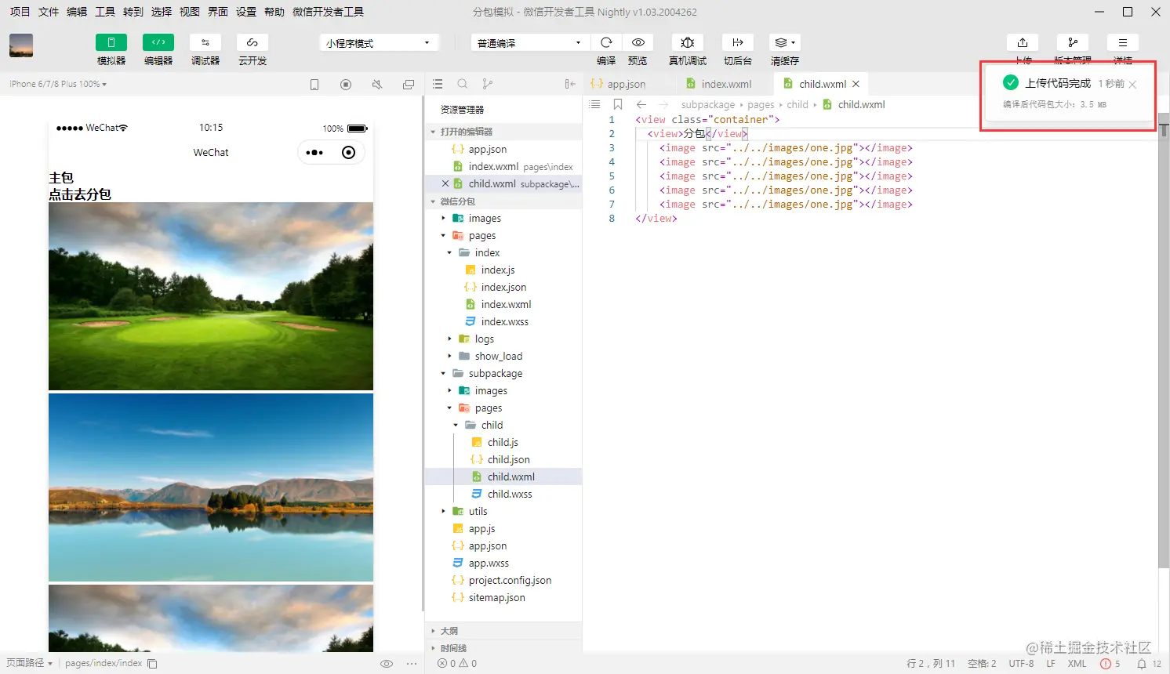Toggle the bookmark icon in breadcrumb bar
Screen dimensions: 1170x674
click(618, 104)
